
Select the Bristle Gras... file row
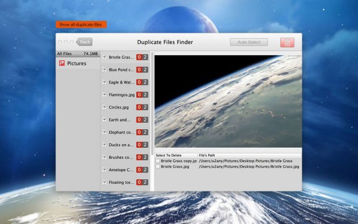(x=125, y=57)
